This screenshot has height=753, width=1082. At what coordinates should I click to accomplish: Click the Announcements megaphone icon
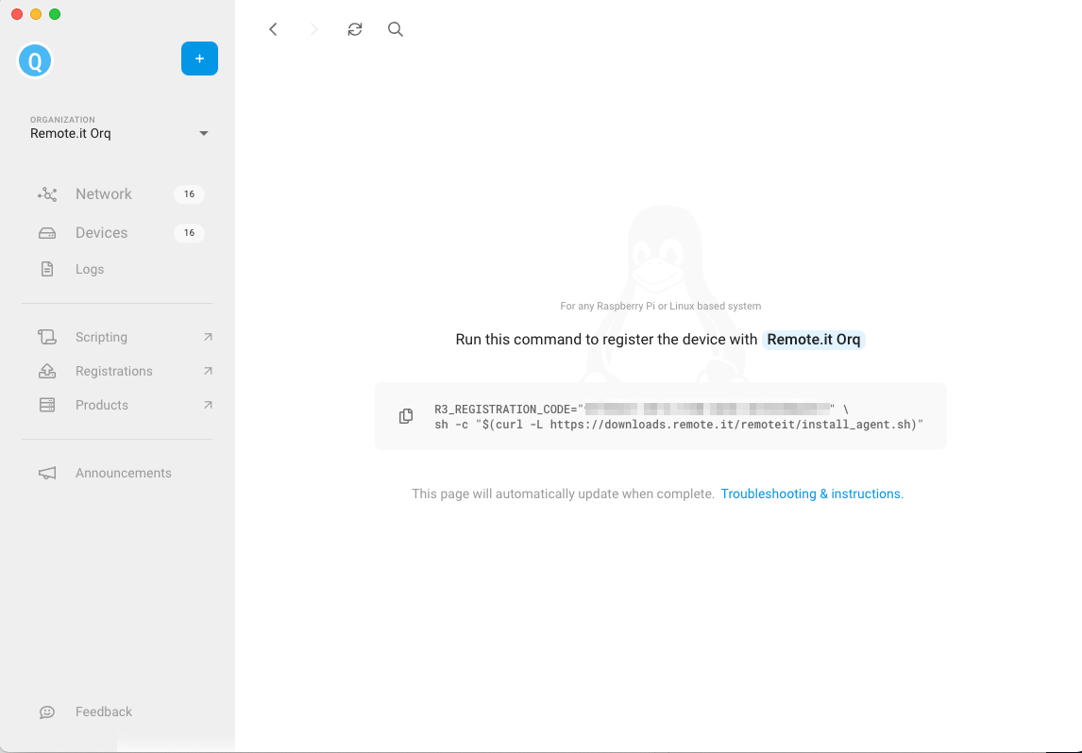[x=47, y=473]
